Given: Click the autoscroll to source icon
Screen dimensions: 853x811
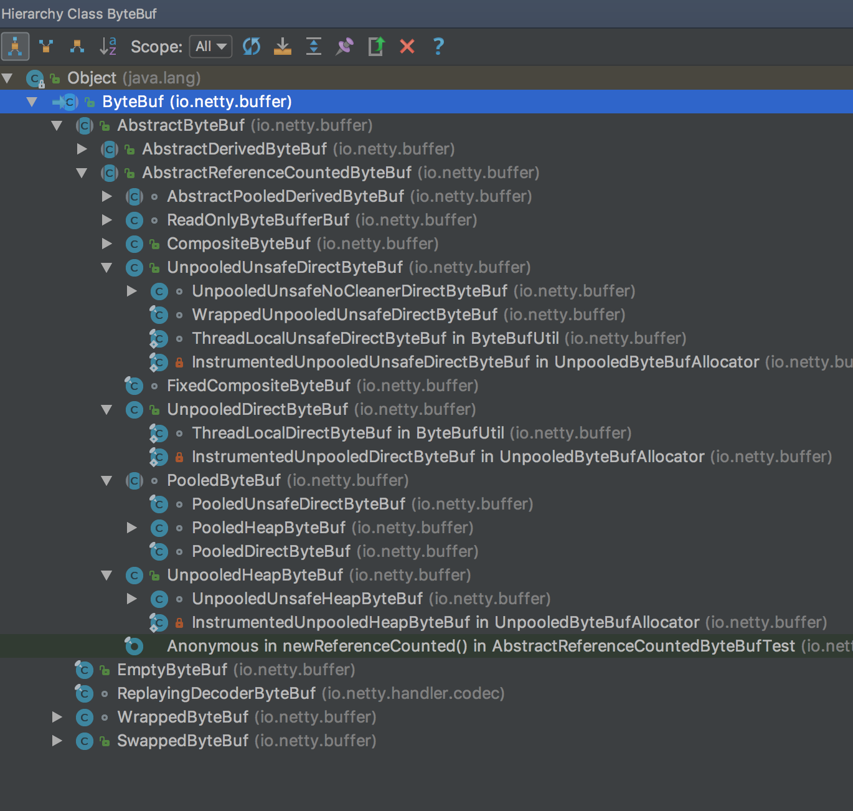Looking at the screenshot, I should 283,47.
